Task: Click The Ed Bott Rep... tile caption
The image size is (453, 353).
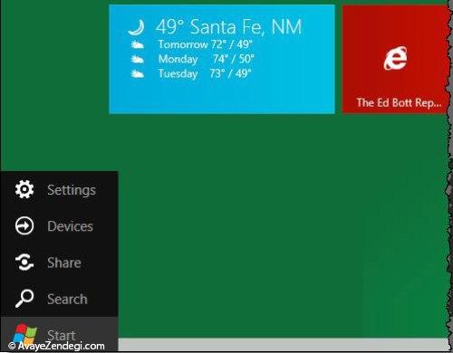Action: 399,102
